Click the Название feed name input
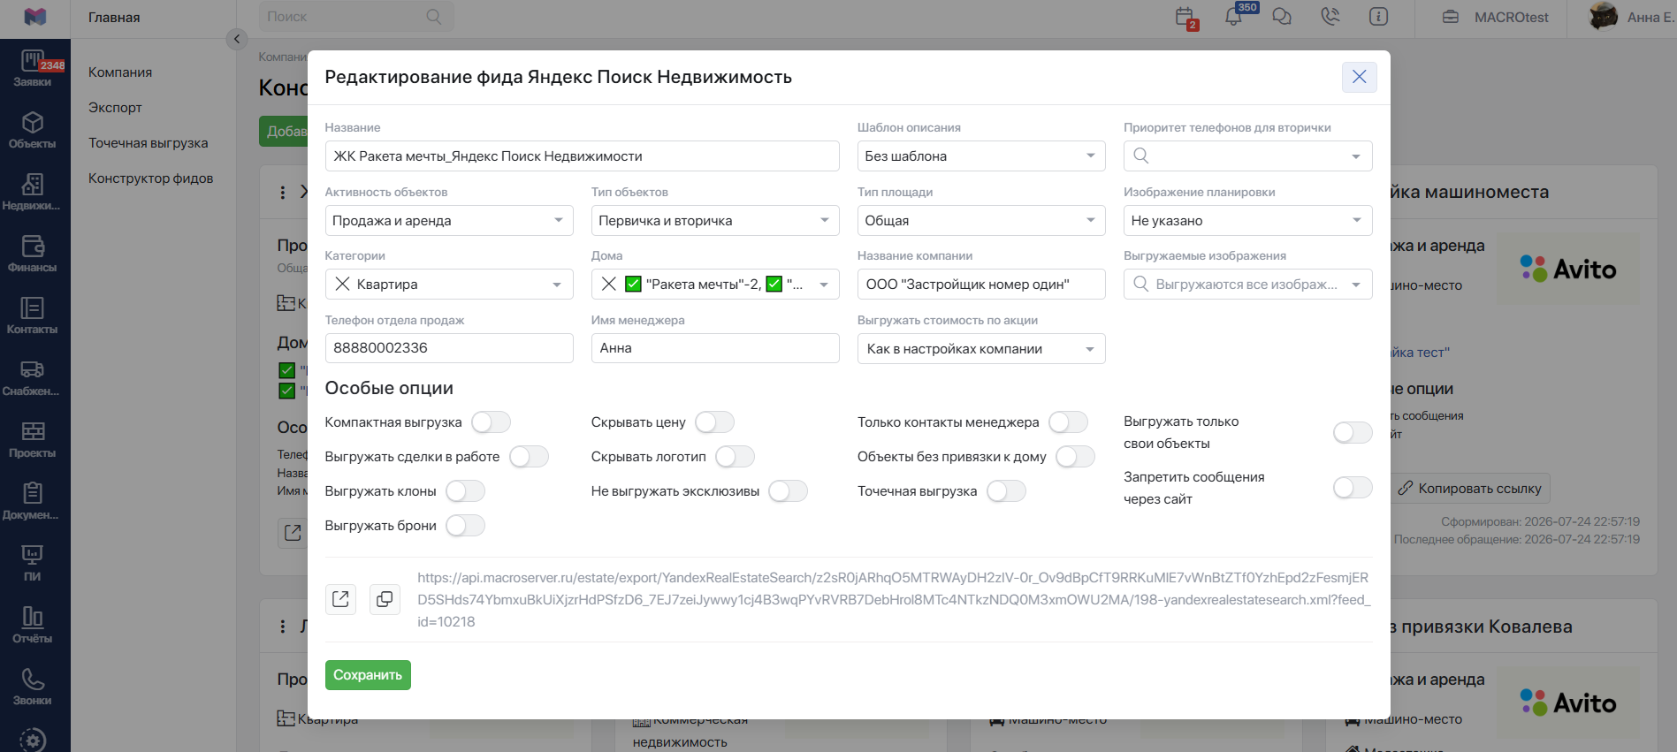The height and width of the screenshot is (752, 1677). tap(583, 156)
